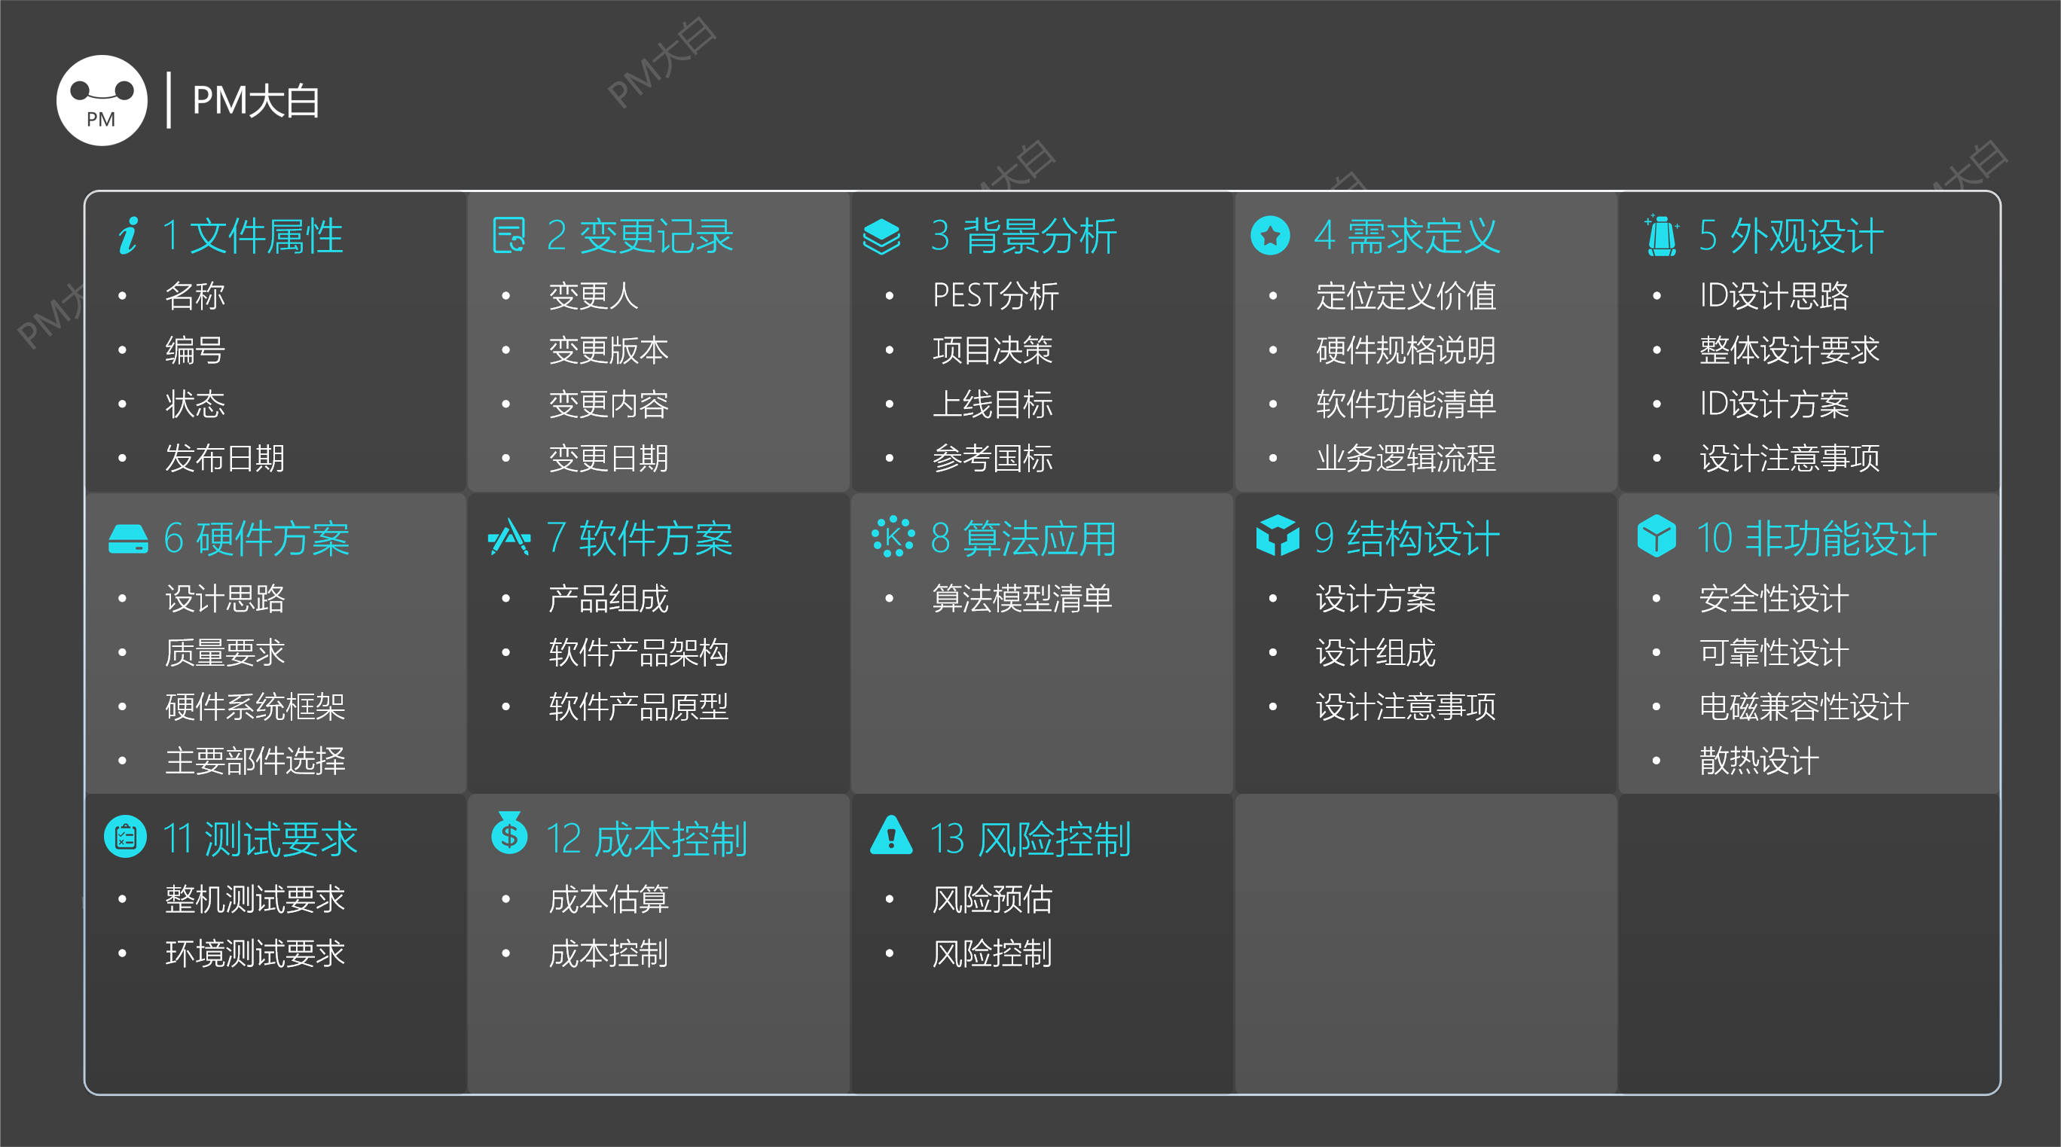Click the 软件产品架构 list item
2061x1147 pixels.
click(x=639, y=653)
